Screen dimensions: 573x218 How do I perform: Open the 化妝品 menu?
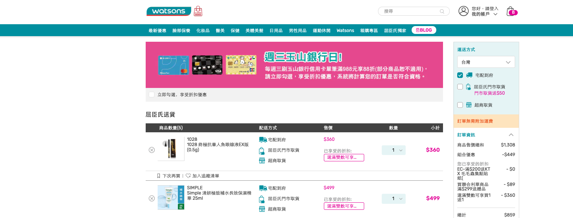pyautogui.click(x=203, y=31)
